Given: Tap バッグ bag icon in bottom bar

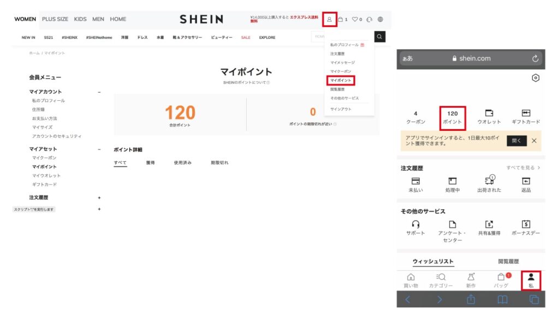Looking at the screenshot, I should pos(501,276).
